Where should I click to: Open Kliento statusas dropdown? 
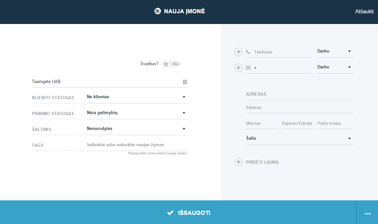[137, 97]
